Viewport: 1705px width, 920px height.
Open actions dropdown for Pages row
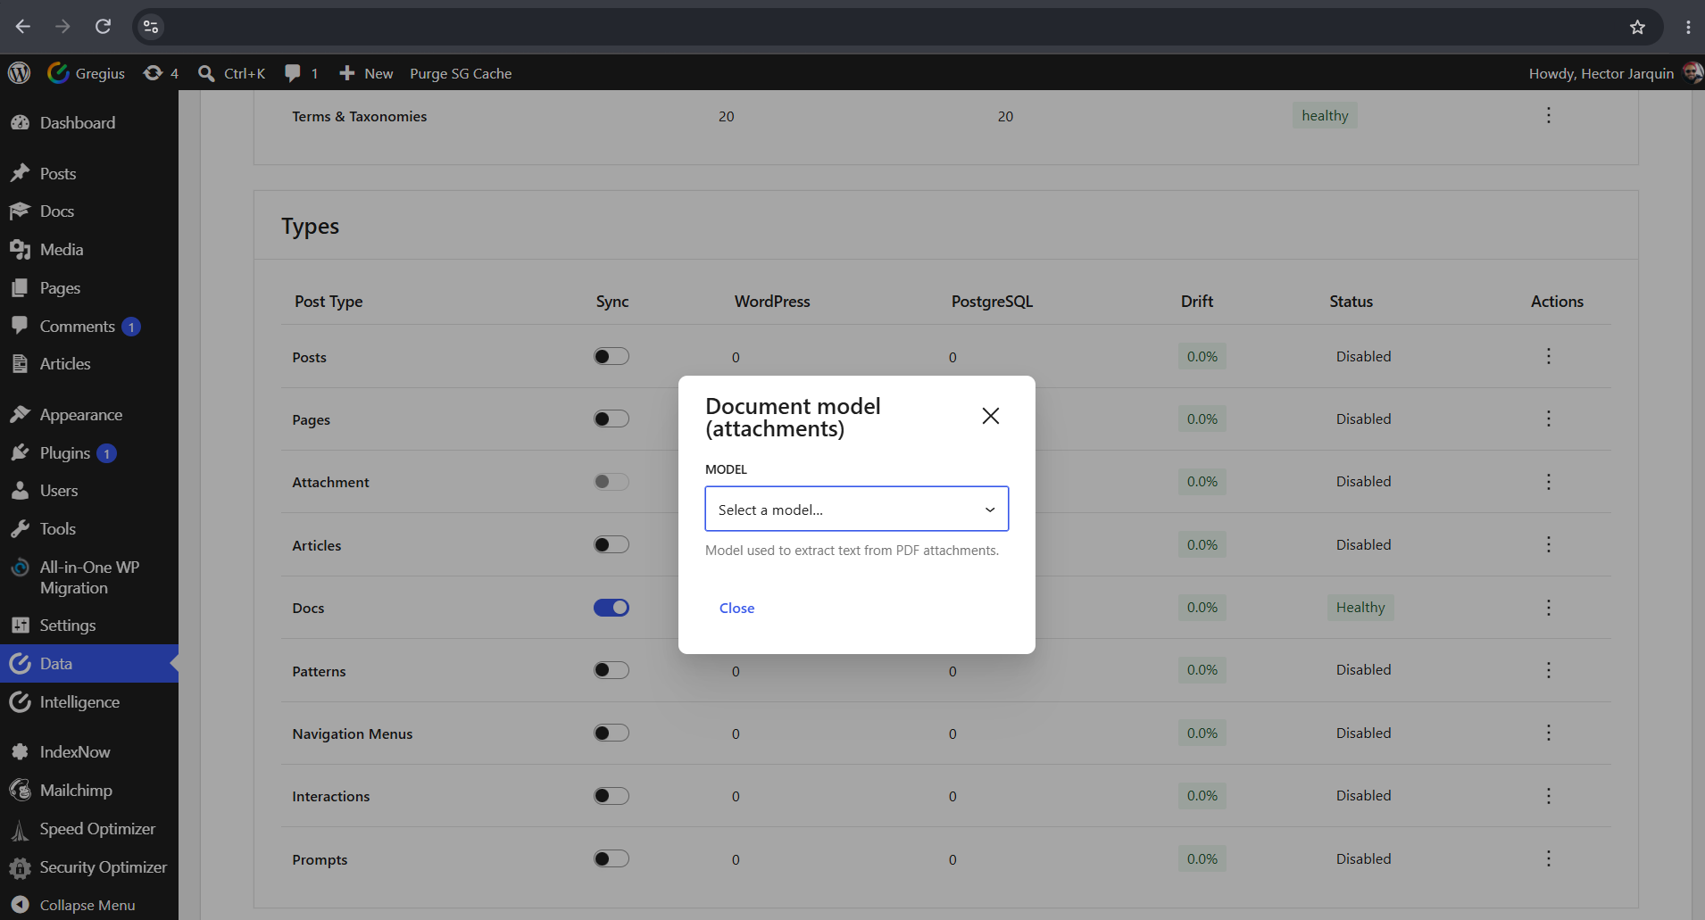coord(1549,419)
